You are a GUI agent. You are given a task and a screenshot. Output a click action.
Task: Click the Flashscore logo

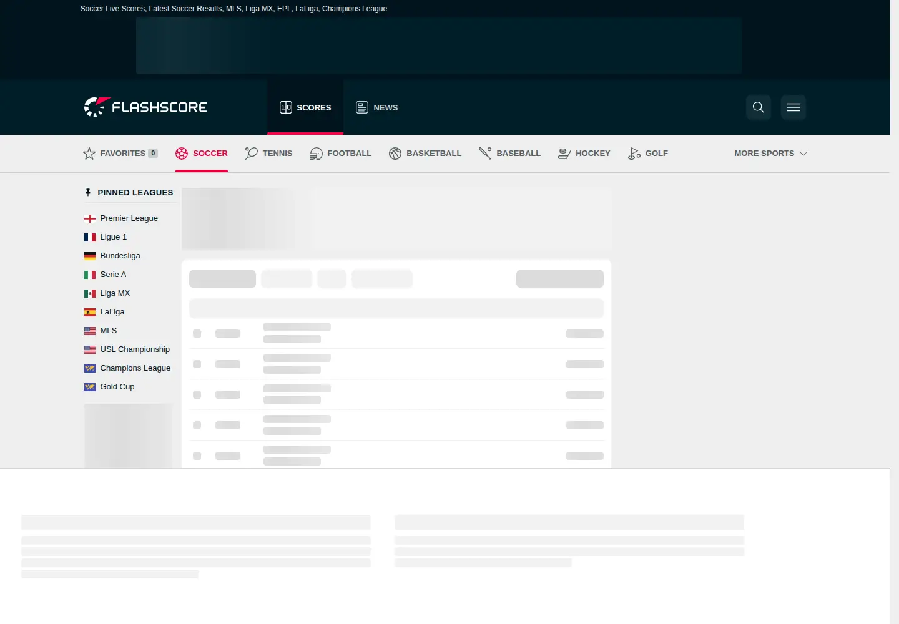coord(145,107)
